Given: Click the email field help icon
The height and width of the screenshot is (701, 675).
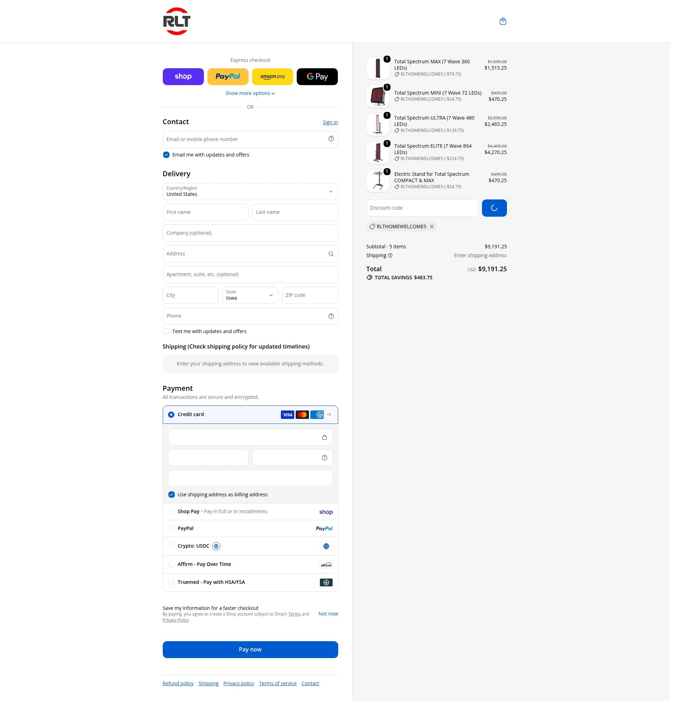Looking at the screenshot, I should point(331,139).
